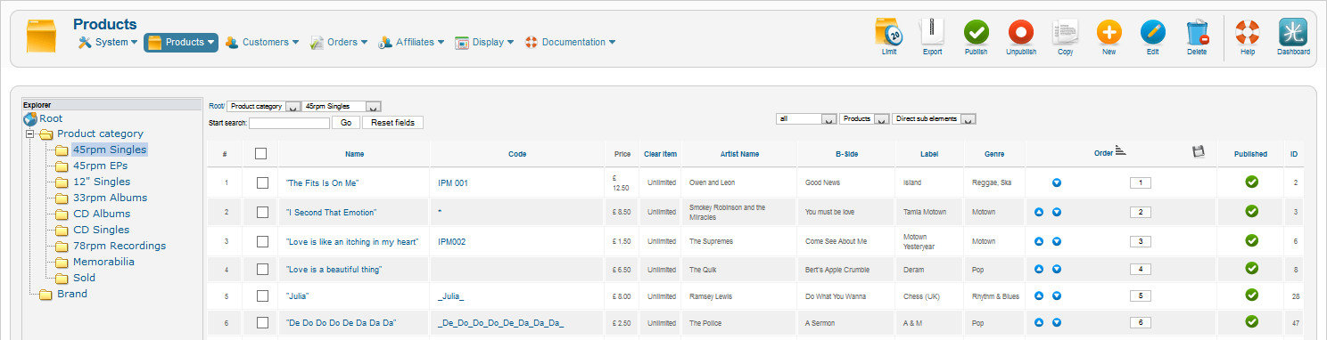This screenshot has height=340, width=1327.
Task: Open the Orders menu
Action: pyautogui.click(x=339, y=42)
